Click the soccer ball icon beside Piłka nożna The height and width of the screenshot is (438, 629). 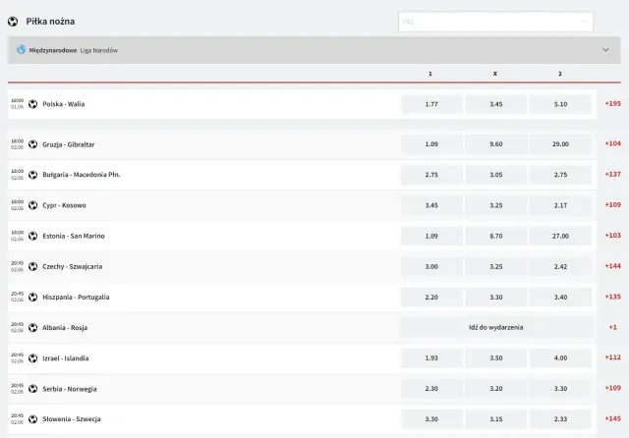click(x=13, y=21)
